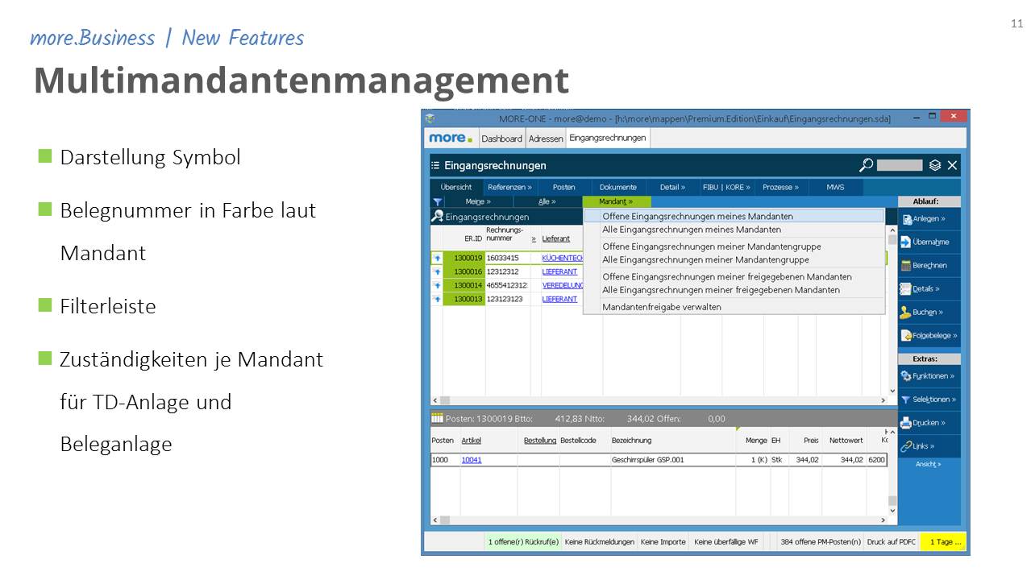Click the magnifier icon in Eingangsrechnungen list header
Screen dimensions: 1031x580
[x=437, y=217]
